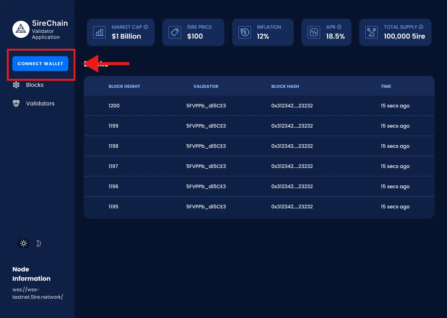Click the Block Hash column header
Screen dimensions: 447x318
tap(285, 86)
